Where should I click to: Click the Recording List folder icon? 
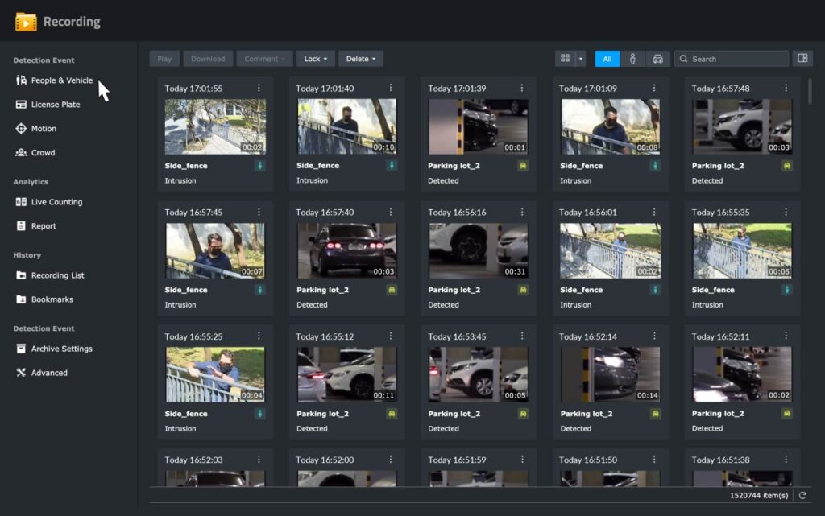(x=21, y=275)
